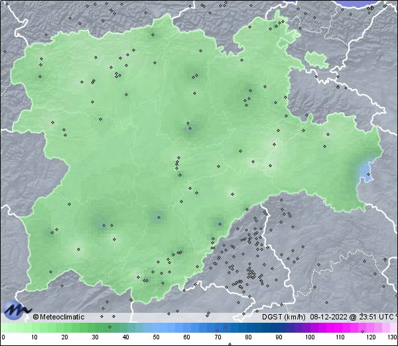398x346 pixels.
Task: Pick the magenta color above scale 110
Action: coord(340,327)
